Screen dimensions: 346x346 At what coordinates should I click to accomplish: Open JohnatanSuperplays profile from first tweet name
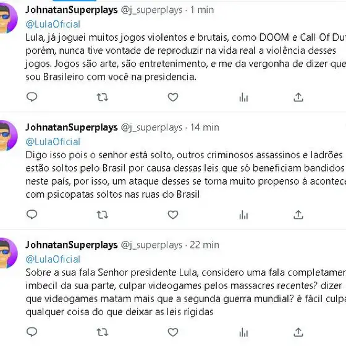72,10
